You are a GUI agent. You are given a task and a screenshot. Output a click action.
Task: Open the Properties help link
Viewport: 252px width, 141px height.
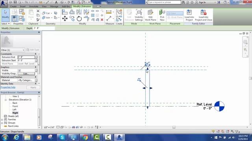pyautogui.click(x=8, y=87)
